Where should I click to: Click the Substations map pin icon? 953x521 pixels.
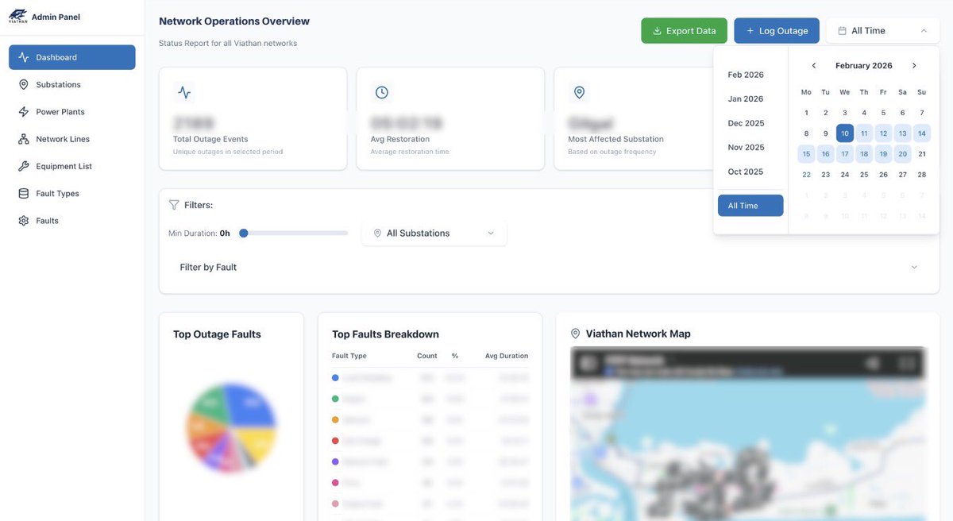23,84
